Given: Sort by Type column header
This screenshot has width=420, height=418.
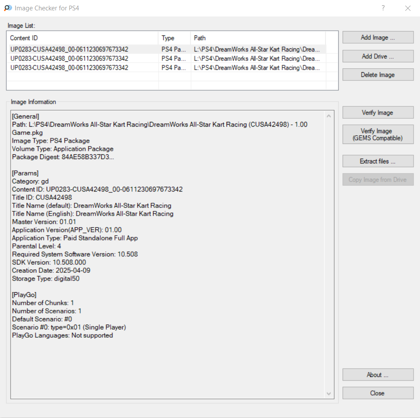Looking at the screenshot, I should tap(175, 38).
